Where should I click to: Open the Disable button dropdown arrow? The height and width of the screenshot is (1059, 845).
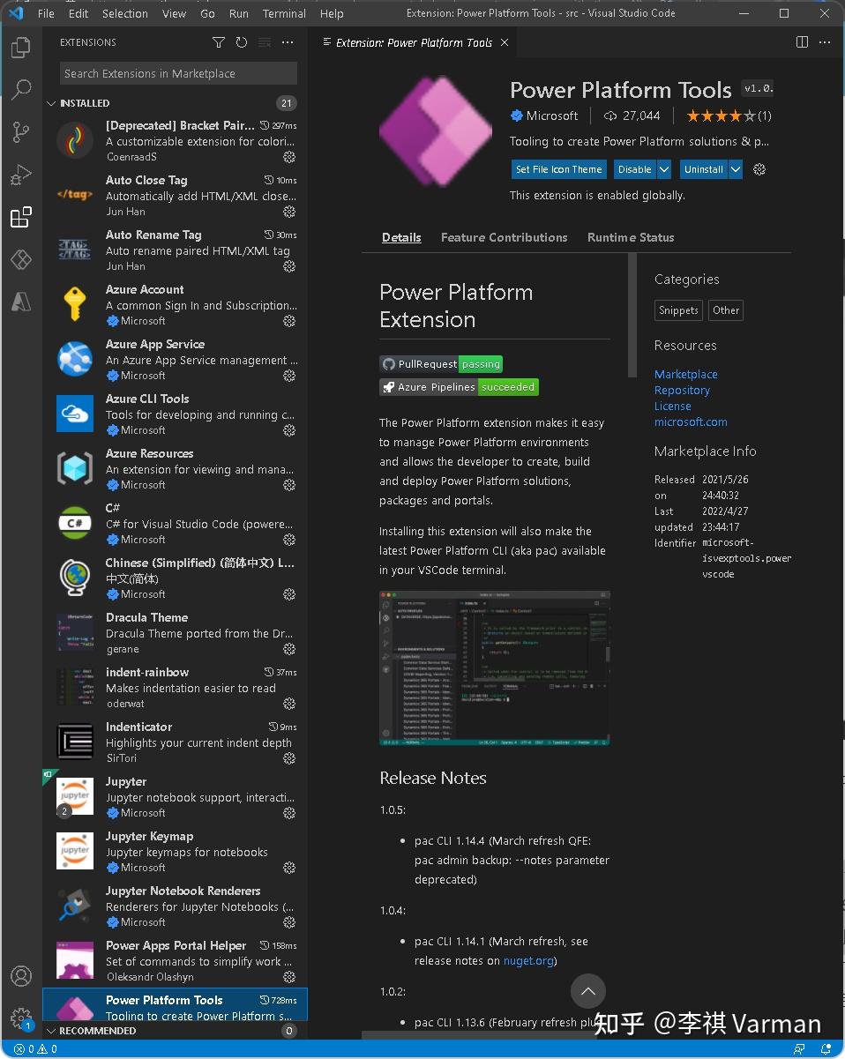coord(664,169)
